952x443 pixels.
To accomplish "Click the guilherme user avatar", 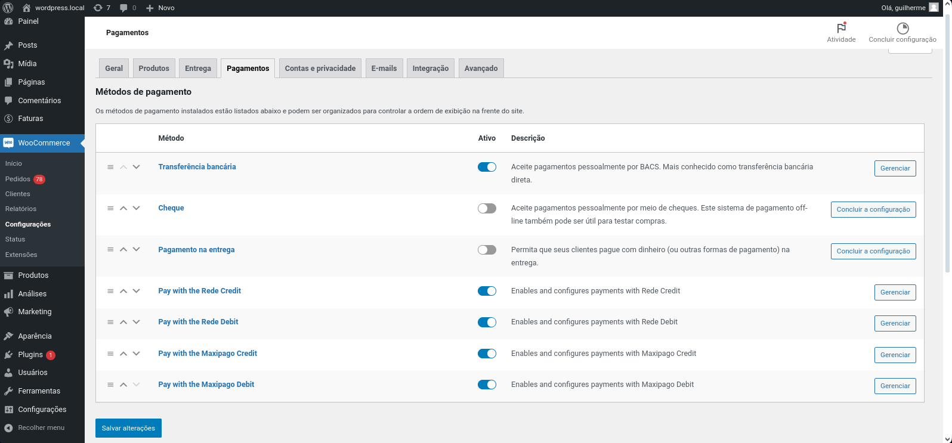I will pyautogui.click(x=934, y=8).
